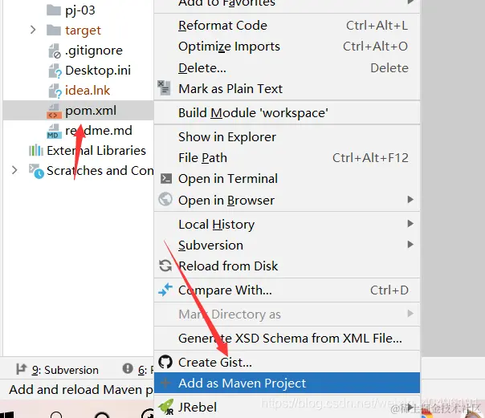The width and height of the screenshot is (485, 418).
Task: Click the target folder icon
Action: point(54,30)
